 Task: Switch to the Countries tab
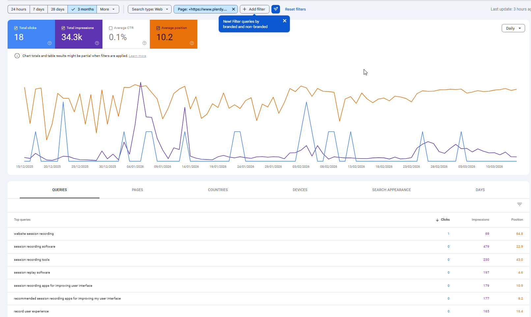218,190
